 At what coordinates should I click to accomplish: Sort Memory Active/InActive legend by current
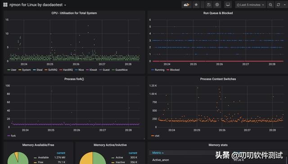tap(133, 153)
